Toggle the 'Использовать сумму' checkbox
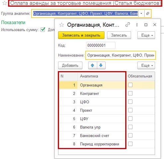The image size is (164, 159). (43, 30)
